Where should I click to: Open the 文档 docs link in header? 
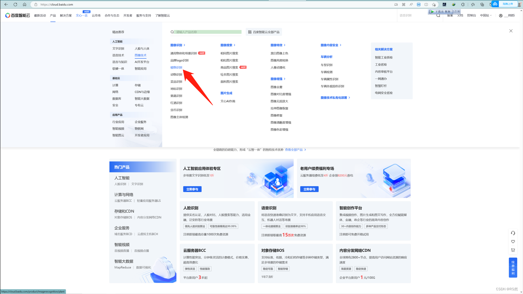pos(460,15)
